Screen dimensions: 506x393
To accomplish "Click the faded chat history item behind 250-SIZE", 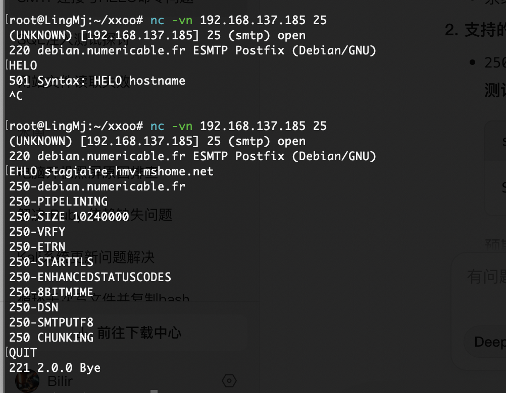I will (94, 215).
